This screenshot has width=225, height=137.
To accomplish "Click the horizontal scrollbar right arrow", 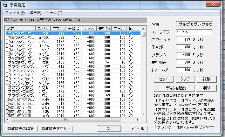I will coord(138,120).
